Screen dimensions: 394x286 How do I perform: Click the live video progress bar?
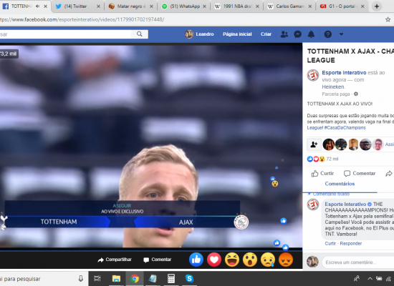[150, 250]
